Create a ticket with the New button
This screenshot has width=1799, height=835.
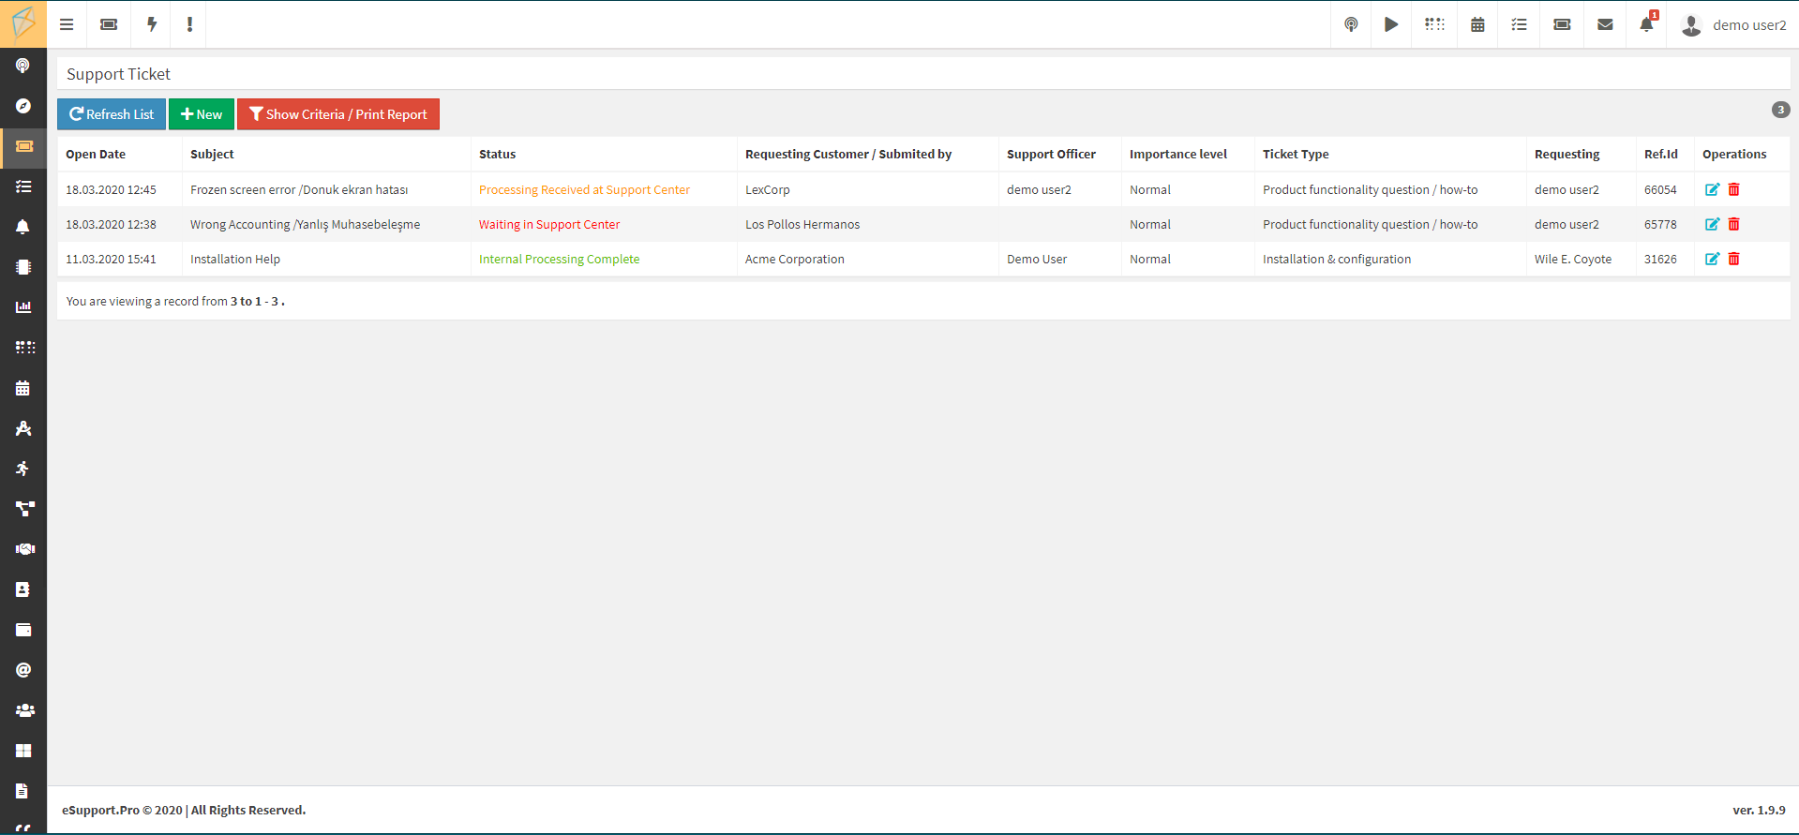click(202, 114)
